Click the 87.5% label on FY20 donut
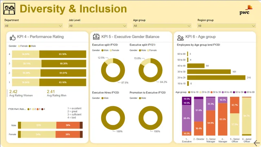The image size is (261, 147). tap(125, 82)
